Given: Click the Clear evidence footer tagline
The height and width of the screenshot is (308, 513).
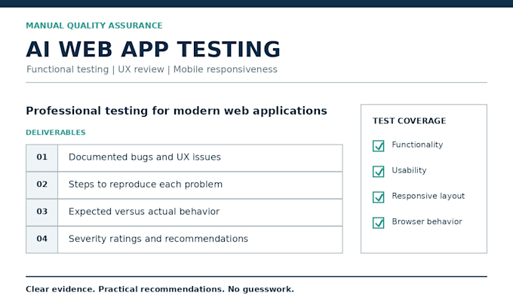Looking at the screenshot, I should tap(160, 289).
